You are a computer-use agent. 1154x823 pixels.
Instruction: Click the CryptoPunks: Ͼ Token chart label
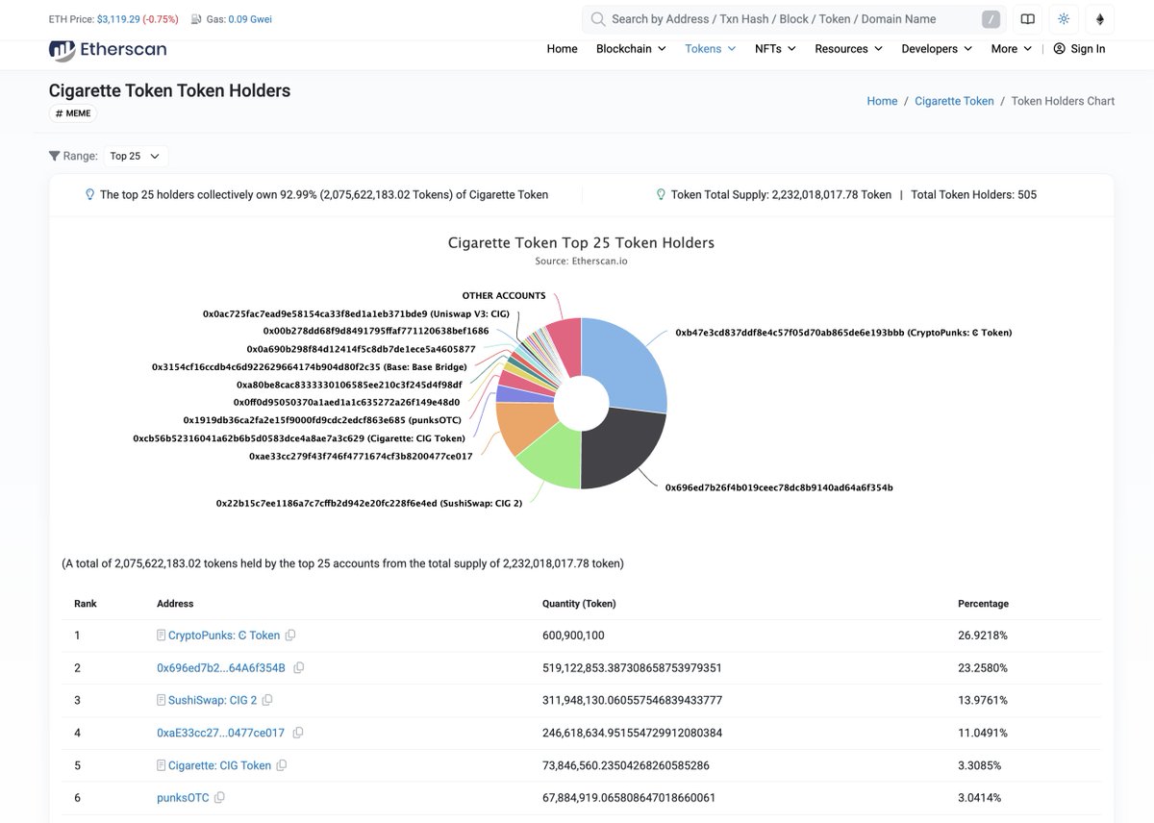tap(843, 333)
